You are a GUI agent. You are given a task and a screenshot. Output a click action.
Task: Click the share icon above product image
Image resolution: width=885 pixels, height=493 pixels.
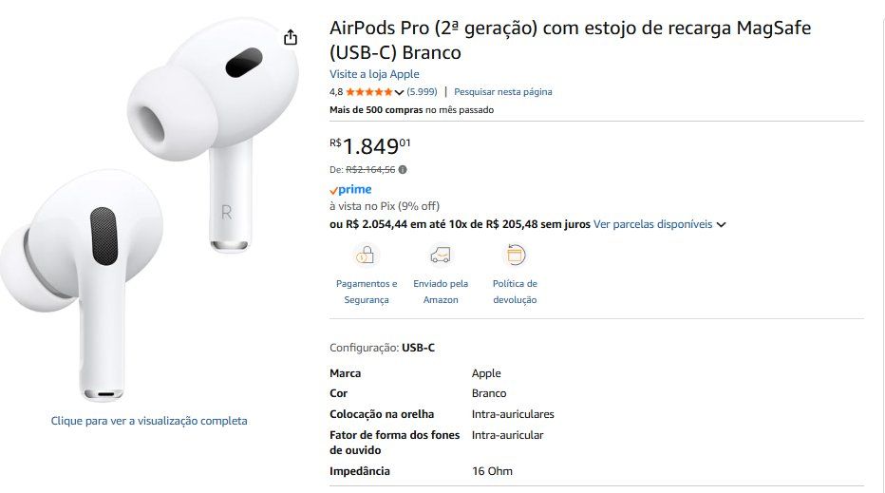pyautogui.click(x=291, y=37)
